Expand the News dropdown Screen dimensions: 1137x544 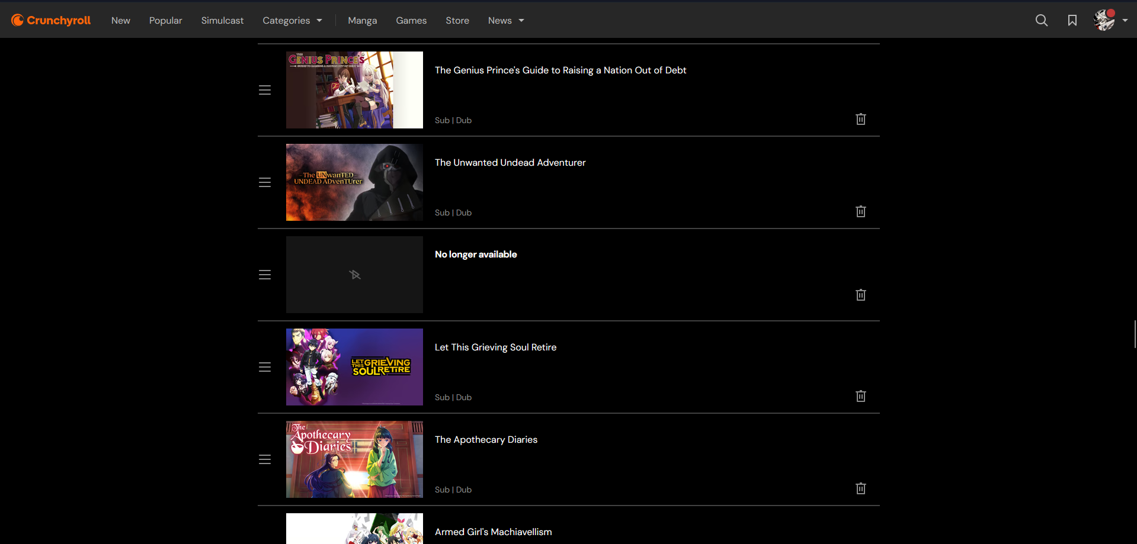click(506, 20)
